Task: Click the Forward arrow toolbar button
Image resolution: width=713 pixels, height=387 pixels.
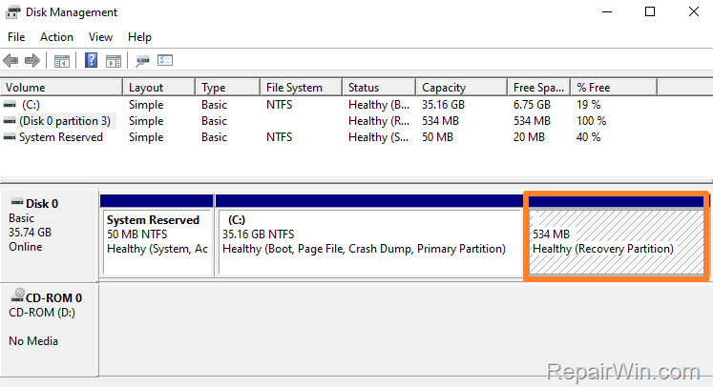Action: coord(32,61)
